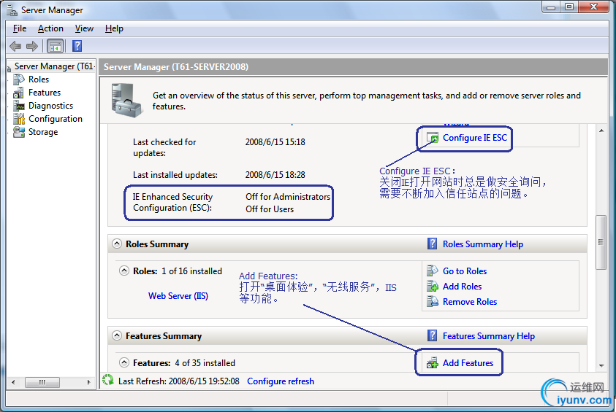Collapse the Roles: 1 of 16 installed group
Viewport: 616px width, 412px height.
pos(124,271)
